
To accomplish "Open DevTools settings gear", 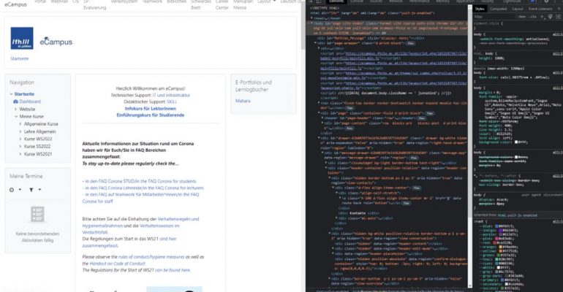I will 546,1.
